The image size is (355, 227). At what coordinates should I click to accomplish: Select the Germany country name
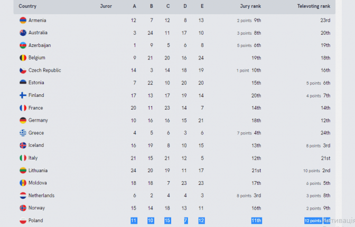click(x=38, y=121)
